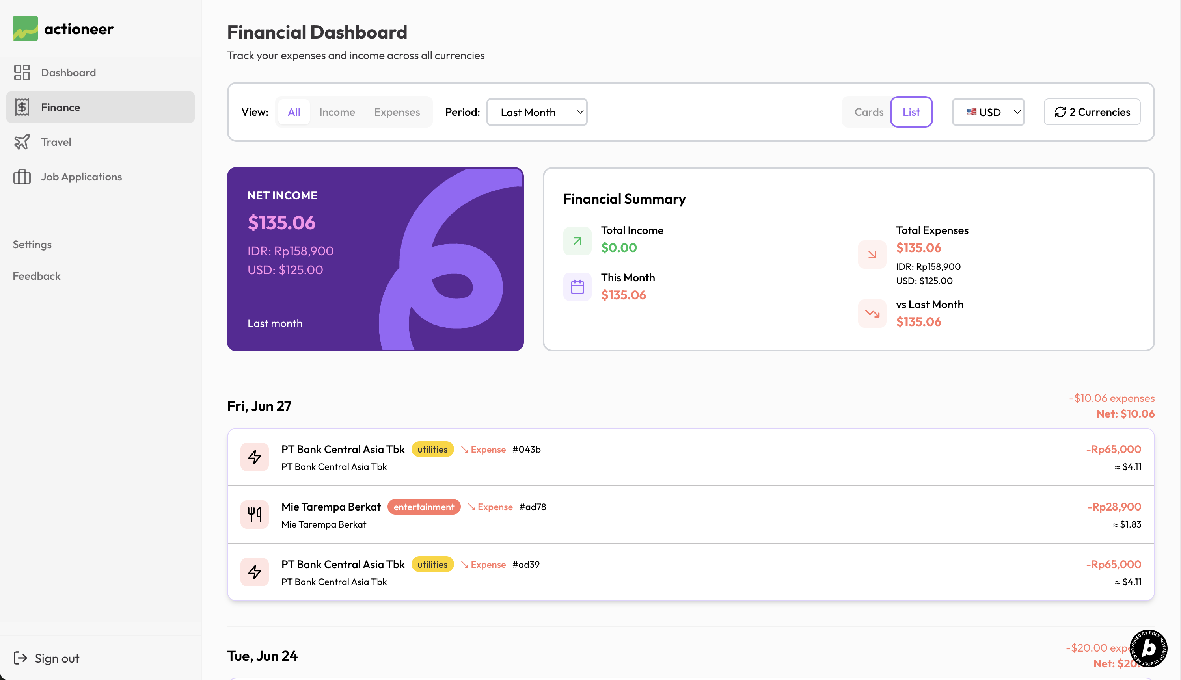Screen dimensions: 1181x680
Task: Switch view filter to Income
Action: [x=337, y=112]
